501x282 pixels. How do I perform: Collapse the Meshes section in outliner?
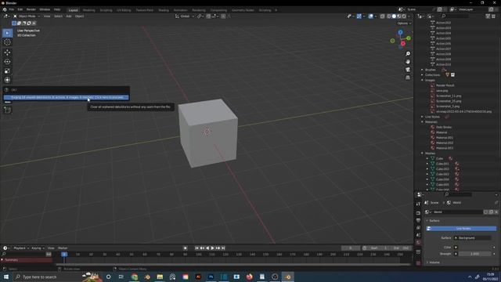[422, 154]
